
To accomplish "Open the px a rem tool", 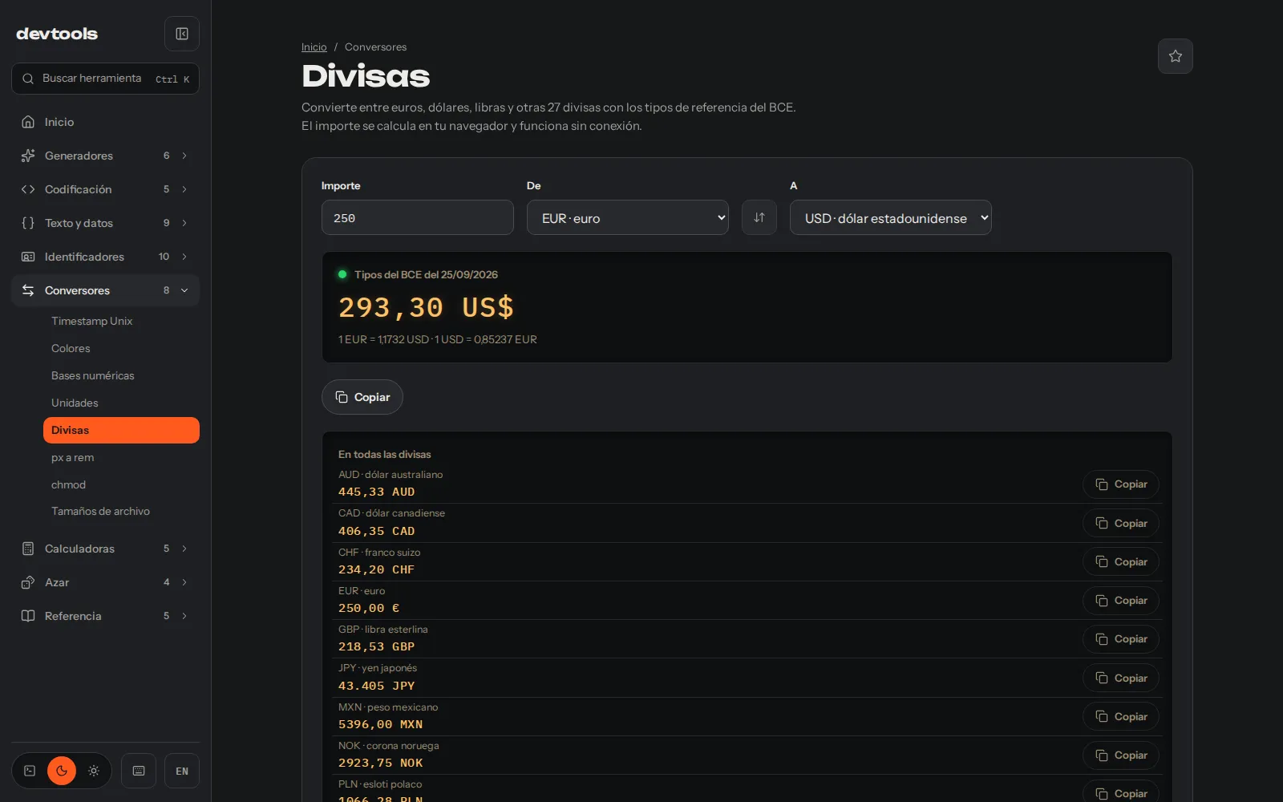I will [121, 457].
